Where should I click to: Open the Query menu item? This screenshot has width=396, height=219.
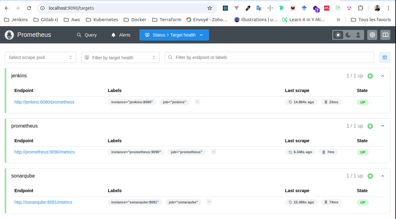point(87,35)
